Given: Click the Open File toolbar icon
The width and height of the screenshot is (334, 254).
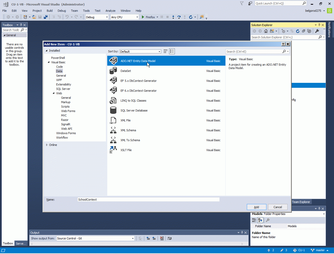Looking at the screenshot, I should click(34, 17).
